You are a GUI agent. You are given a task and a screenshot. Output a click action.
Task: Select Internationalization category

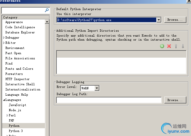[x=23, y=89]
